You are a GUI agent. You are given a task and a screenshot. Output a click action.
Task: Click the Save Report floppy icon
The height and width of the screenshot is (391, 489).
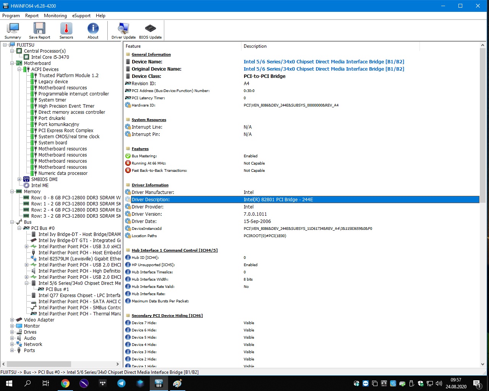pyautogui.click(x=39, y=31)
